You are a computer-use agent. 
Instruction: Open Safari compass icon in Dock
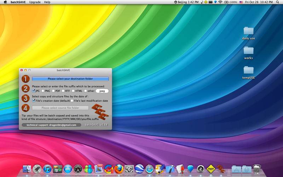150,169
